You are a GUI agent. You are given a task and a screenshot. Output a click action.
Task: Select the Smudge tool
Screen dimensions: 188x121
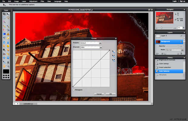click(x=4, y=46)
